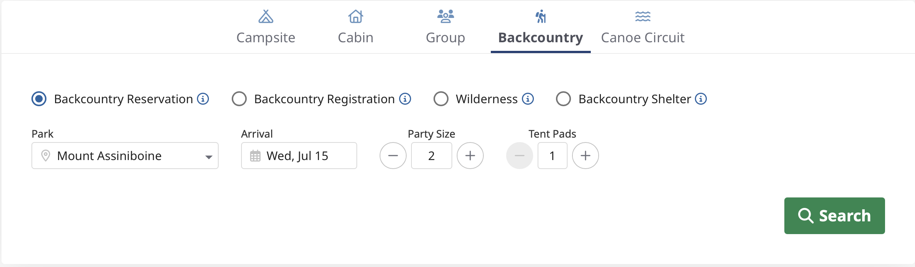The image size is (915, 267).
Task: Switch to the Cabin tab
Action: point(355,37)
